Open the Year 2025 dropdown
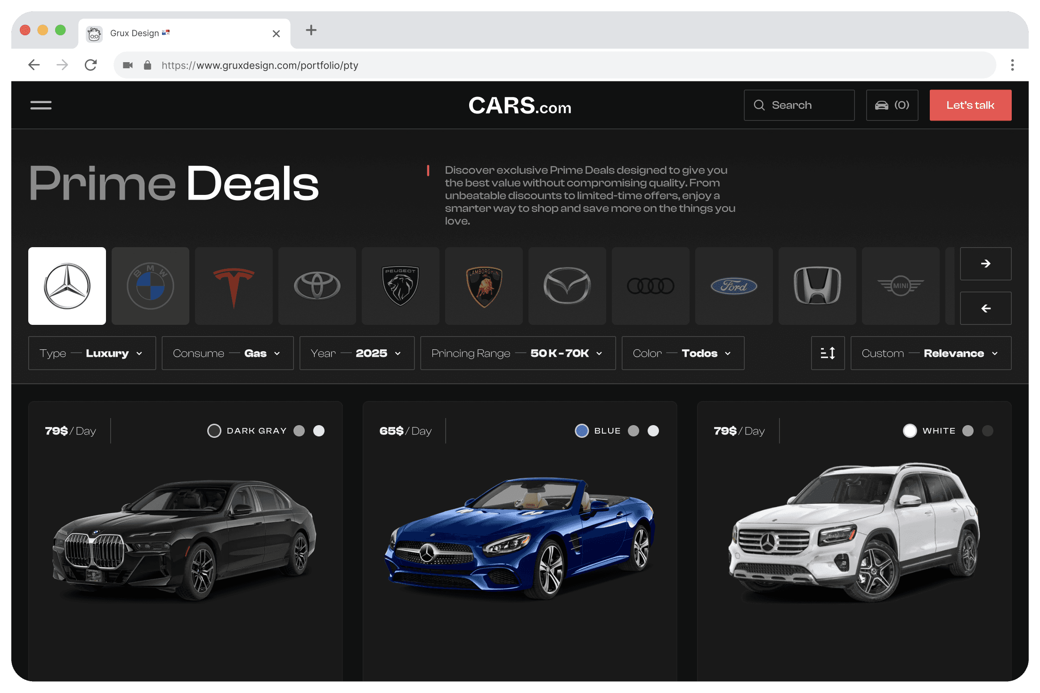 pyautogui.click(x=357, y=353)
